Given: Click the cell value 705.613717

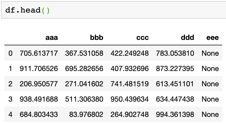Looking at the screenshot, I should [39, 53].
